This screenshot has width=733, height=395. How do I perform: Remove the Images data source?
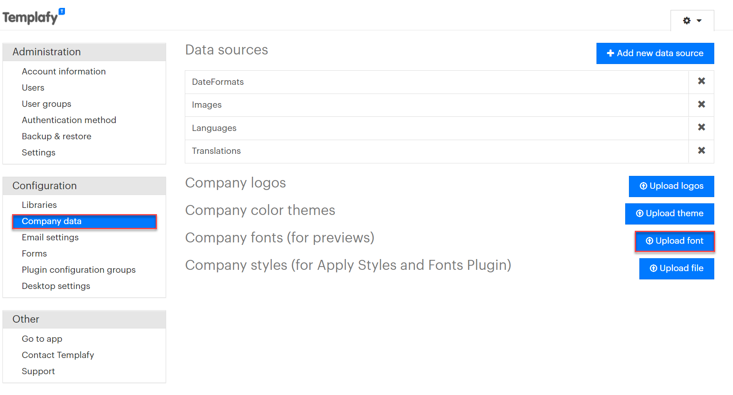(701, 105)
